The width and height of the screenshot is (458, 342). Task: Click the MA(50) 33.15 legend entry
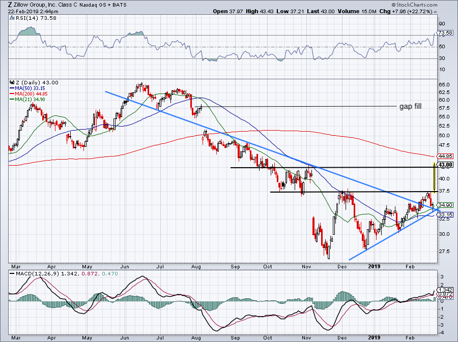point(27,88)
